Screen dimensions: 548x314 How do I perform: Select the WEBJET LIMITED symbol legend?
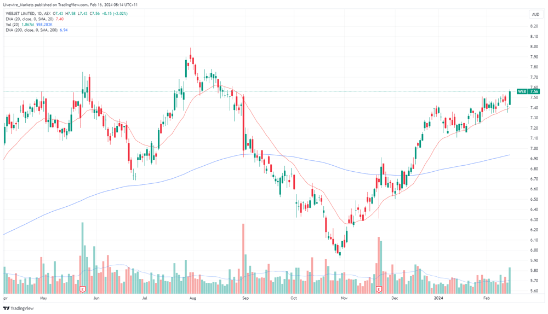coord(28,14)
